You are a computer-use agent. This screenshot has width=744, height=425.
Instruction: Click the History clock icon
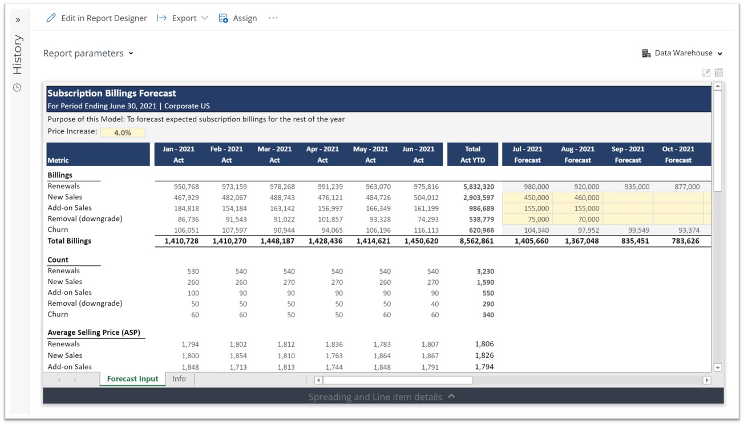pos(17,87)
